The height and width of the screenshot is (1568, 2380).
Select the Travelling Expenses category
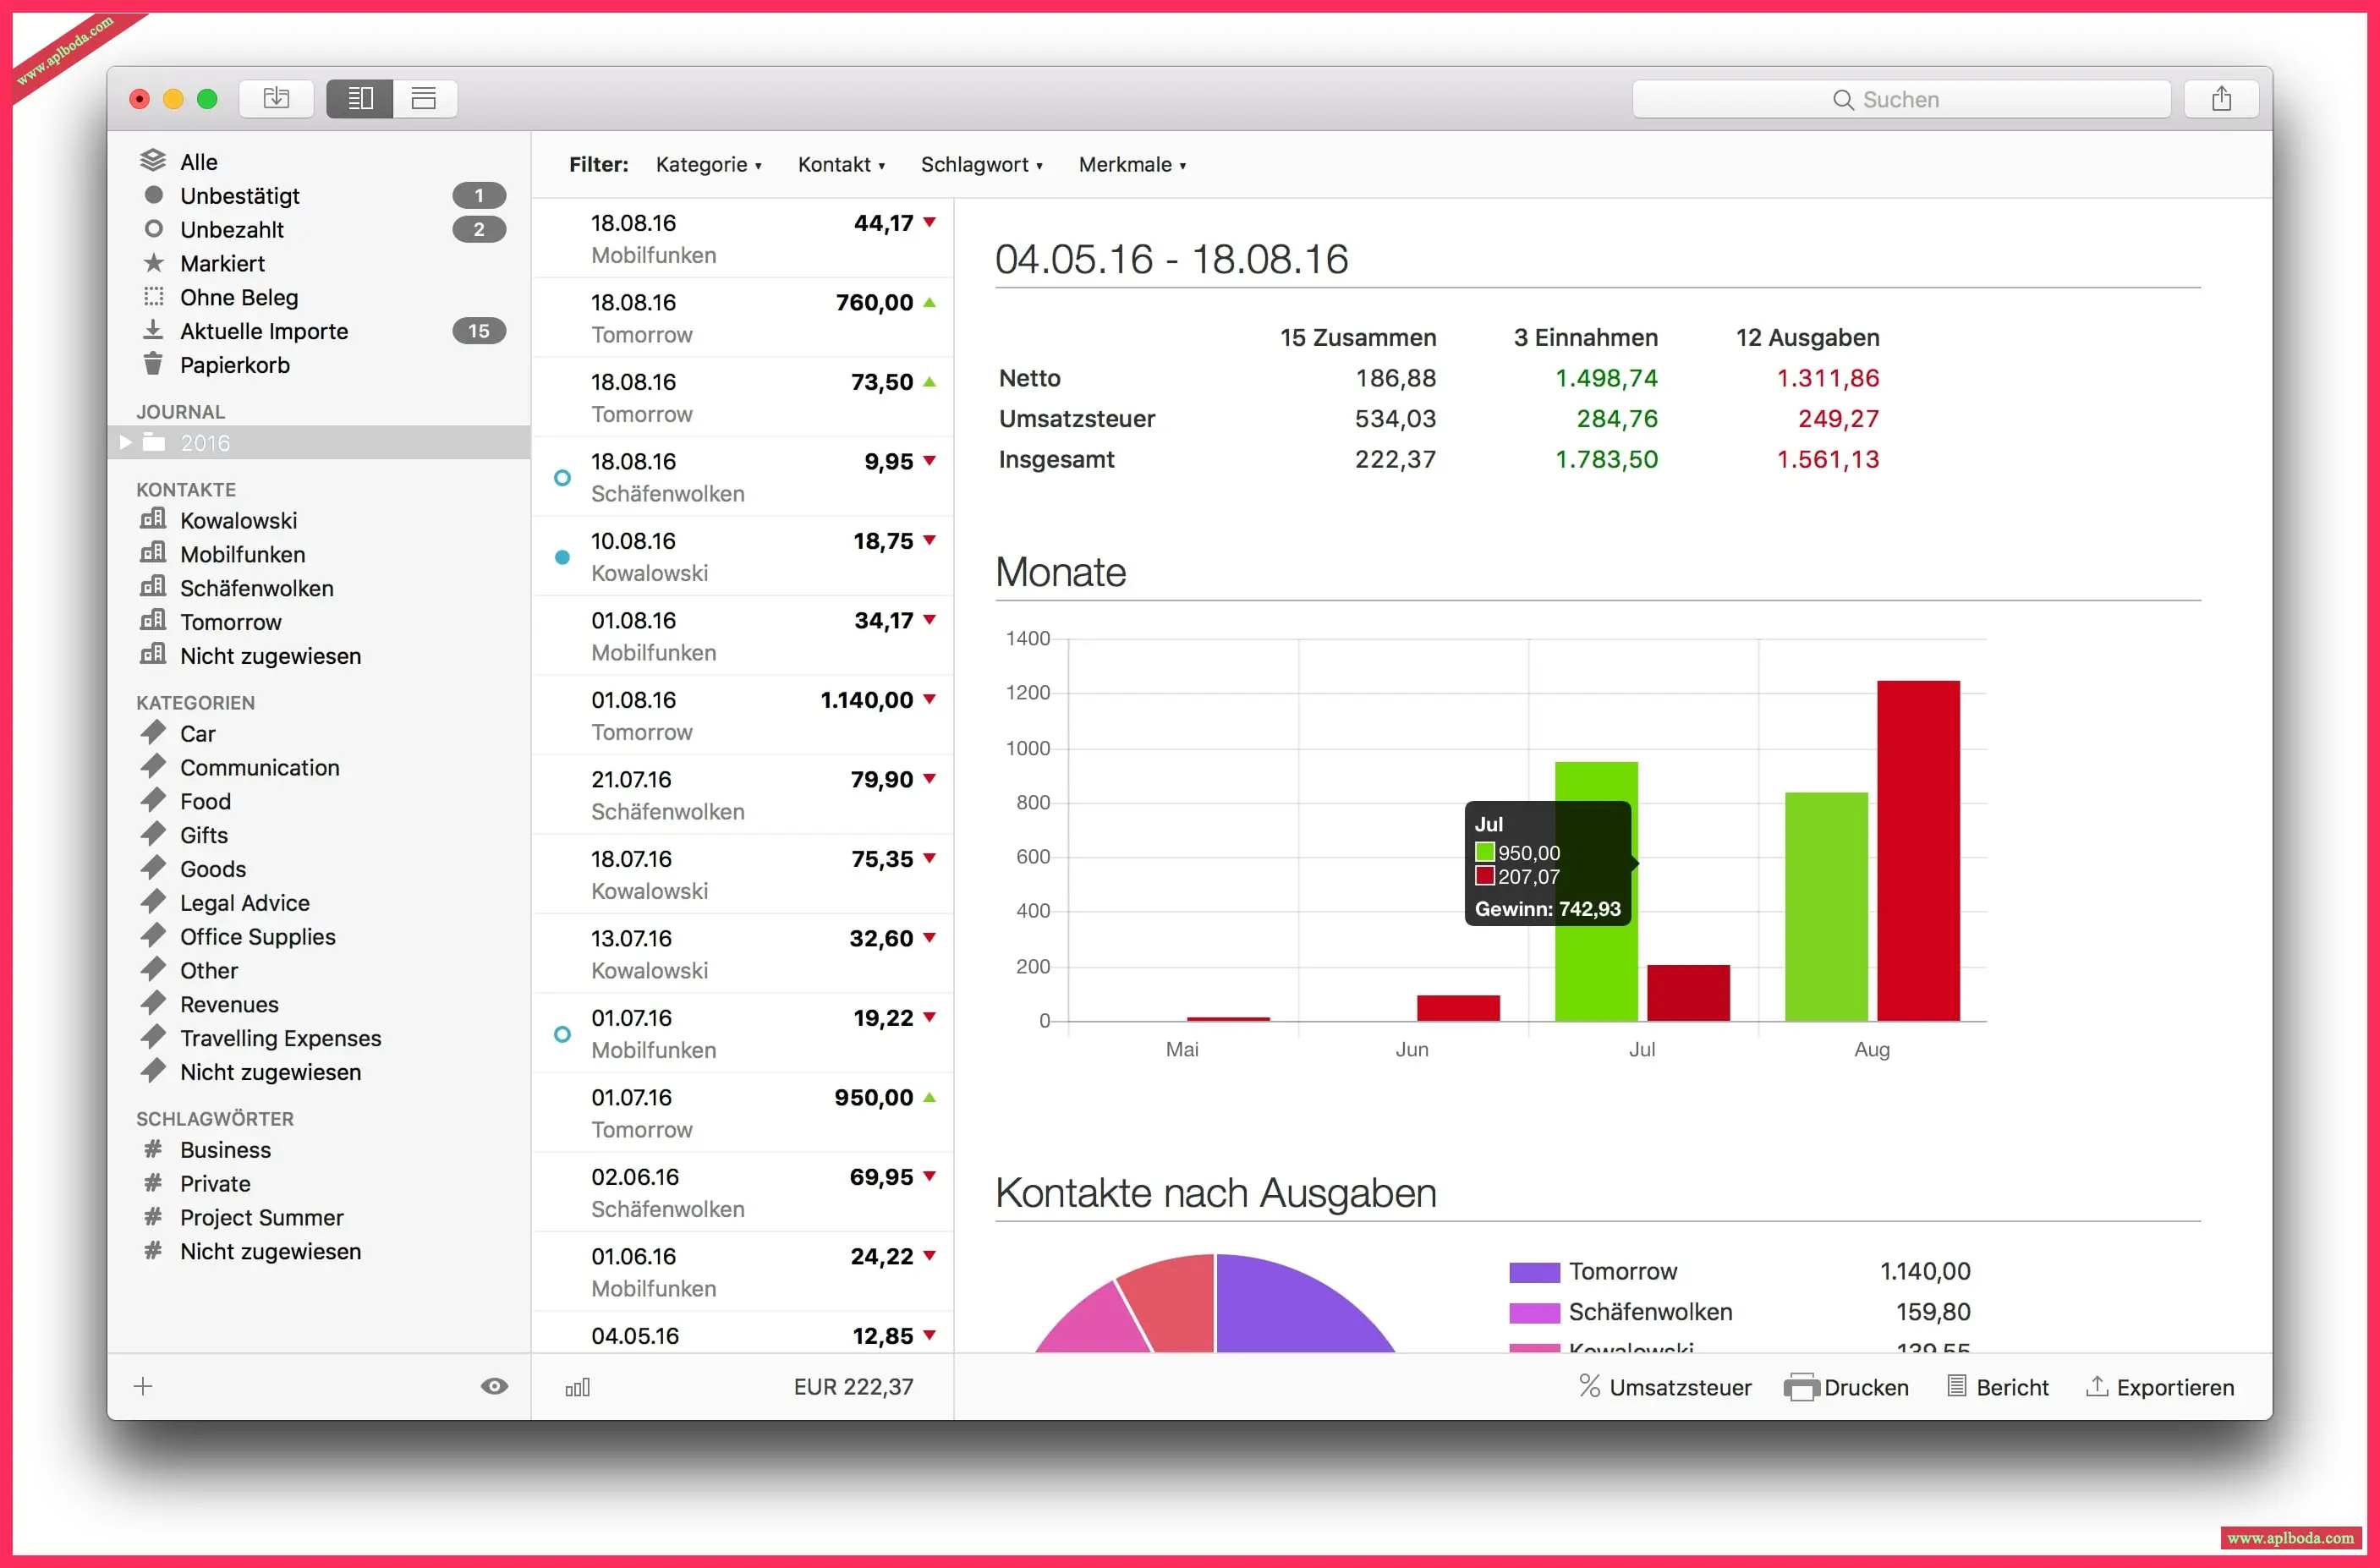point(280,1038)
